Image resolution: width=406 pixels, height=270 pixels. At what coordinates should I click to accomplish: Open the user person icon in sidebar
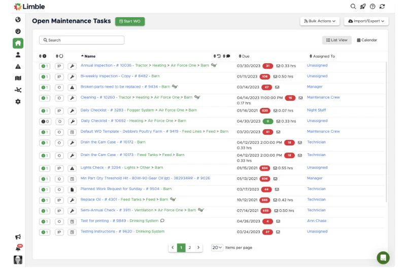tap(18, 55)
